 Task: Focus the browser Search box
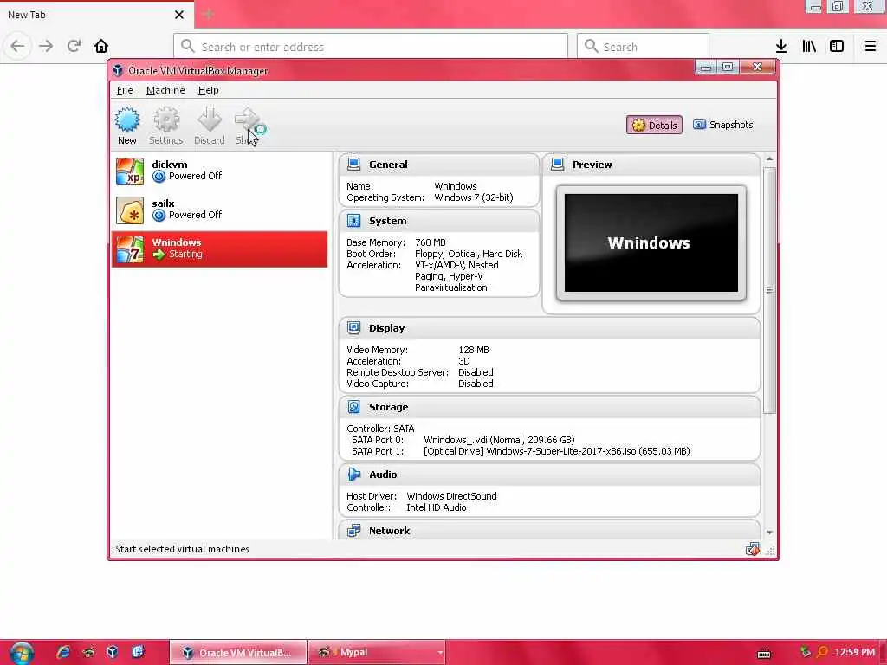point(643,47)
